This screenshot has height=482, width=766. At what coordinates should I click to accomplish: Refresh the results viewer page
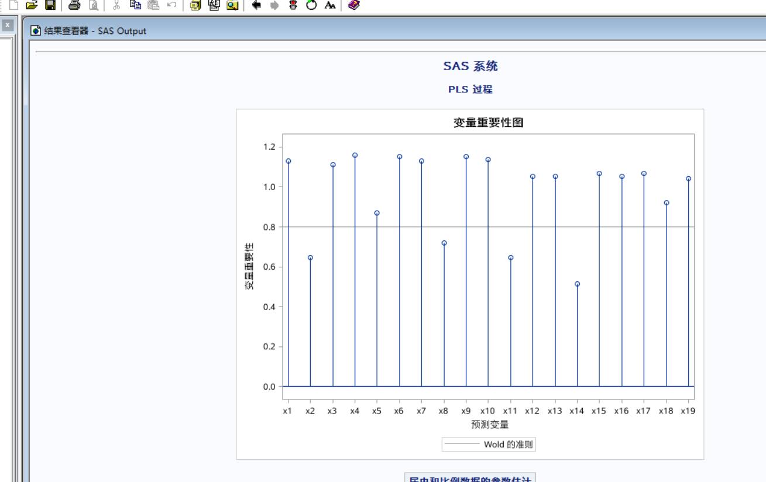[312, 5]
